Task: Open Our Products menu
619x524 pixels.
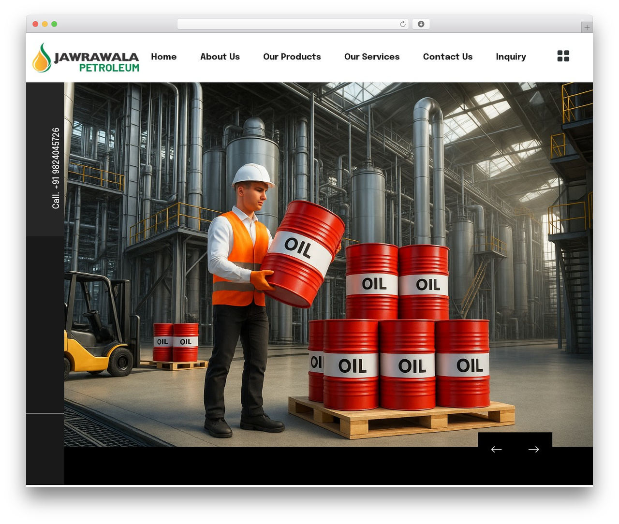Action: (292, 57)
